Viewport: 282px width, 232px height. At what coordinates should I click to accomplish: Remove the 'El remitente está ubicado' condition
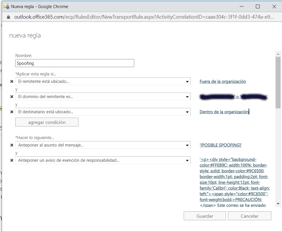point(12,81)
